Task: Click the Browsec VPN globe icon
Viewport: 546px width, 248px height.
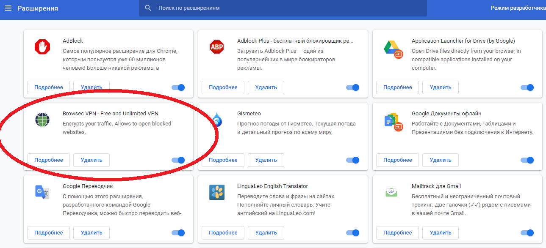Action: tap(42, 120)
